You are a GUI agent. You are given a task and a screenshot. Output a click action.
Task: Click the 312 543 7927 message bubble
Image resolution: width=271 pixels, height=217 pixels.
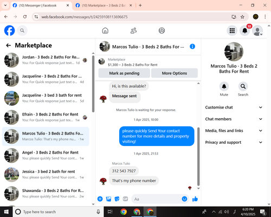(x=124, y=171)
